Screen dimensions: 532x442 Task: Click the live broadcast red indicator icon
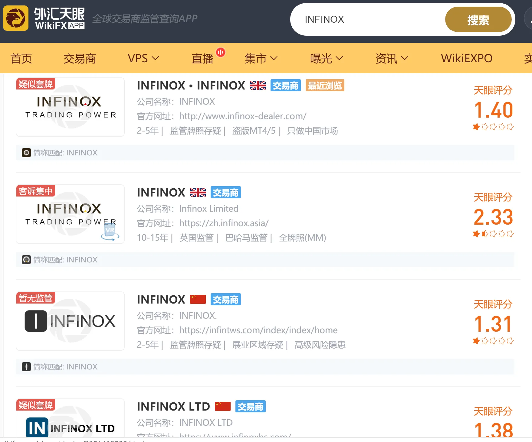coord(221,52)
